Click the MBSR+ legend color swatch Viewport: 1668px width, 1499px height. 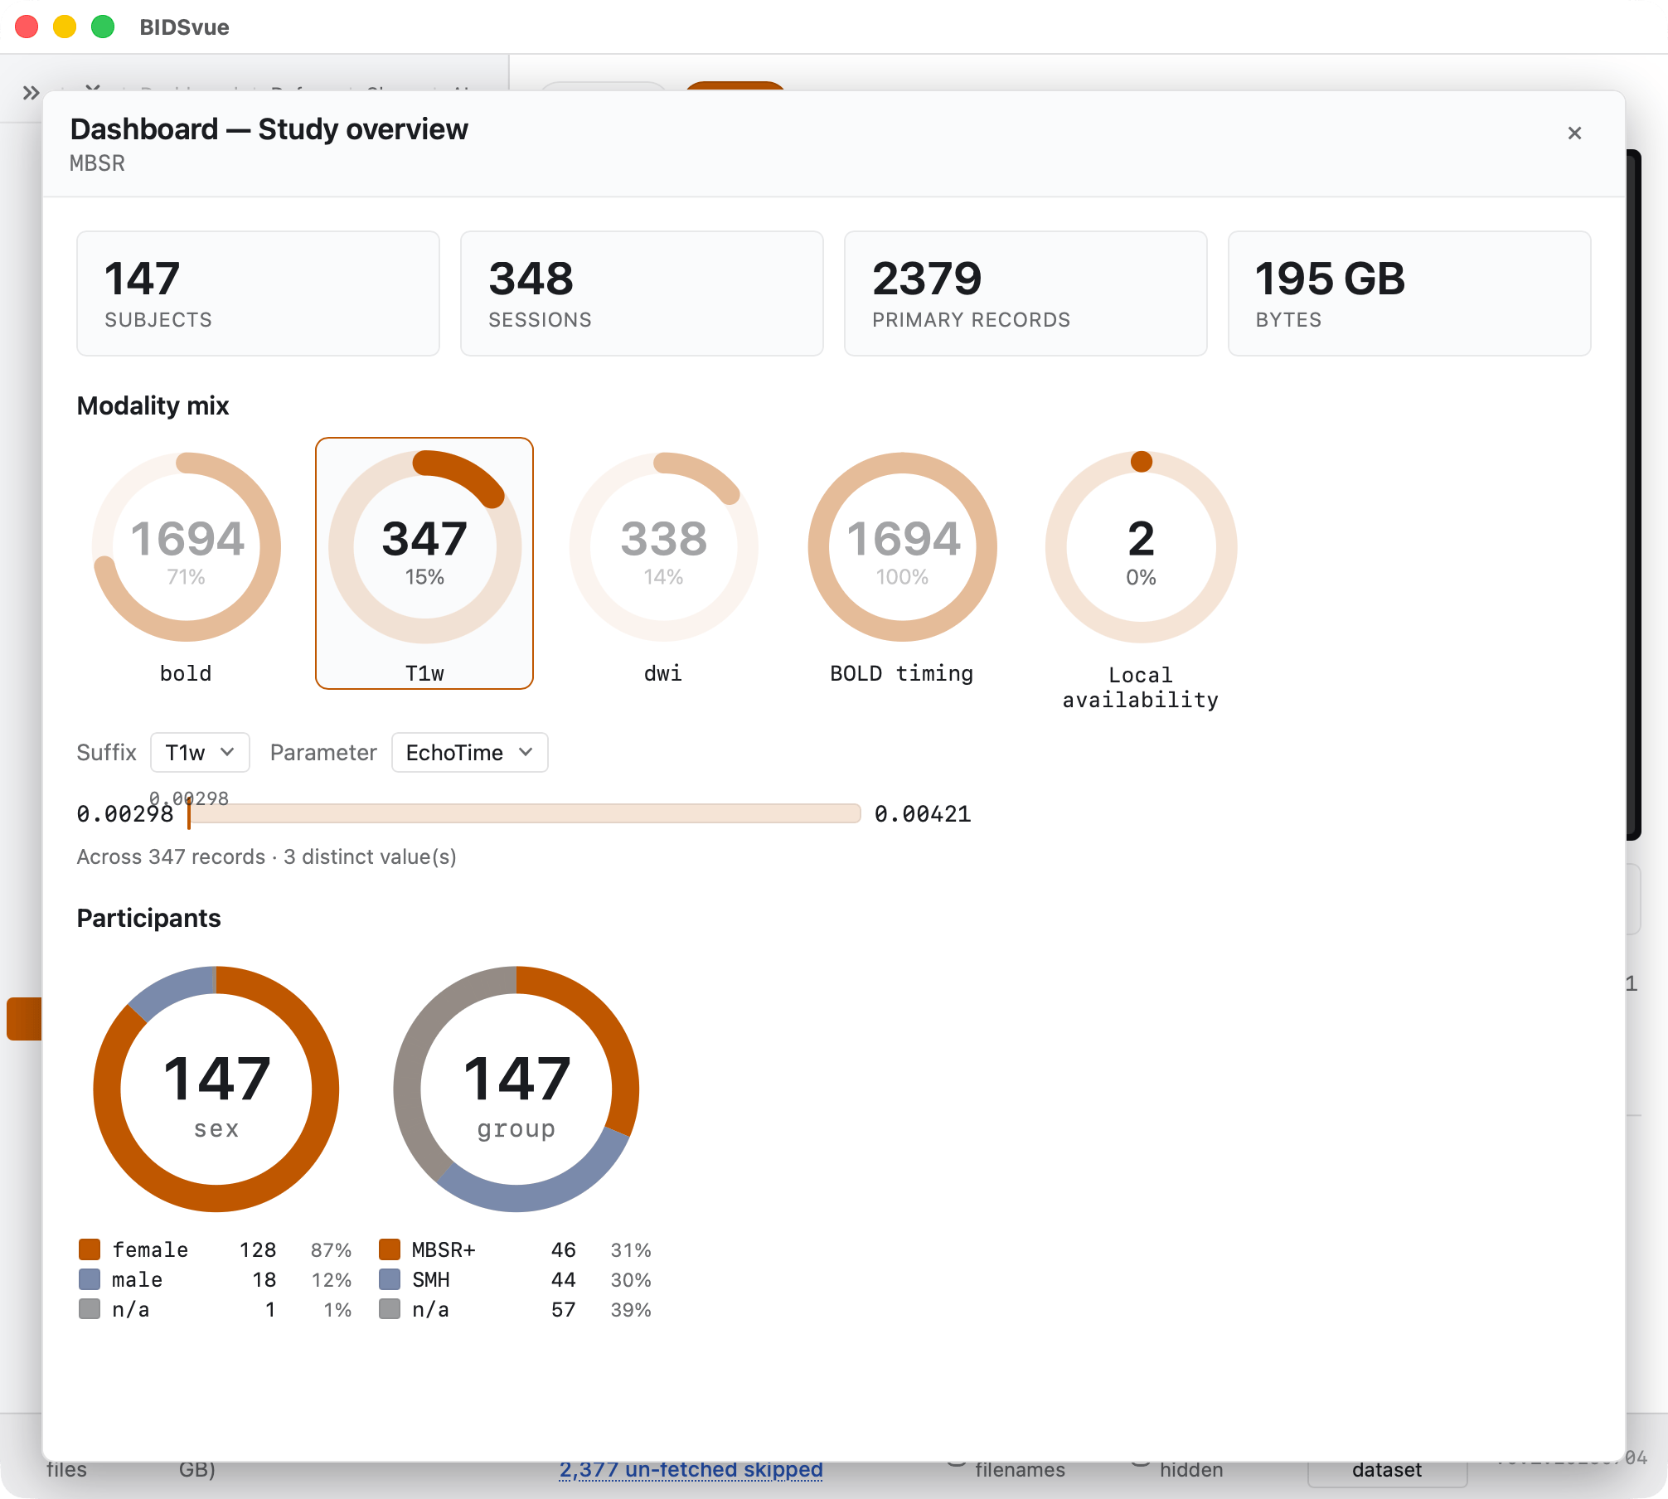(x=390, y=1249)
